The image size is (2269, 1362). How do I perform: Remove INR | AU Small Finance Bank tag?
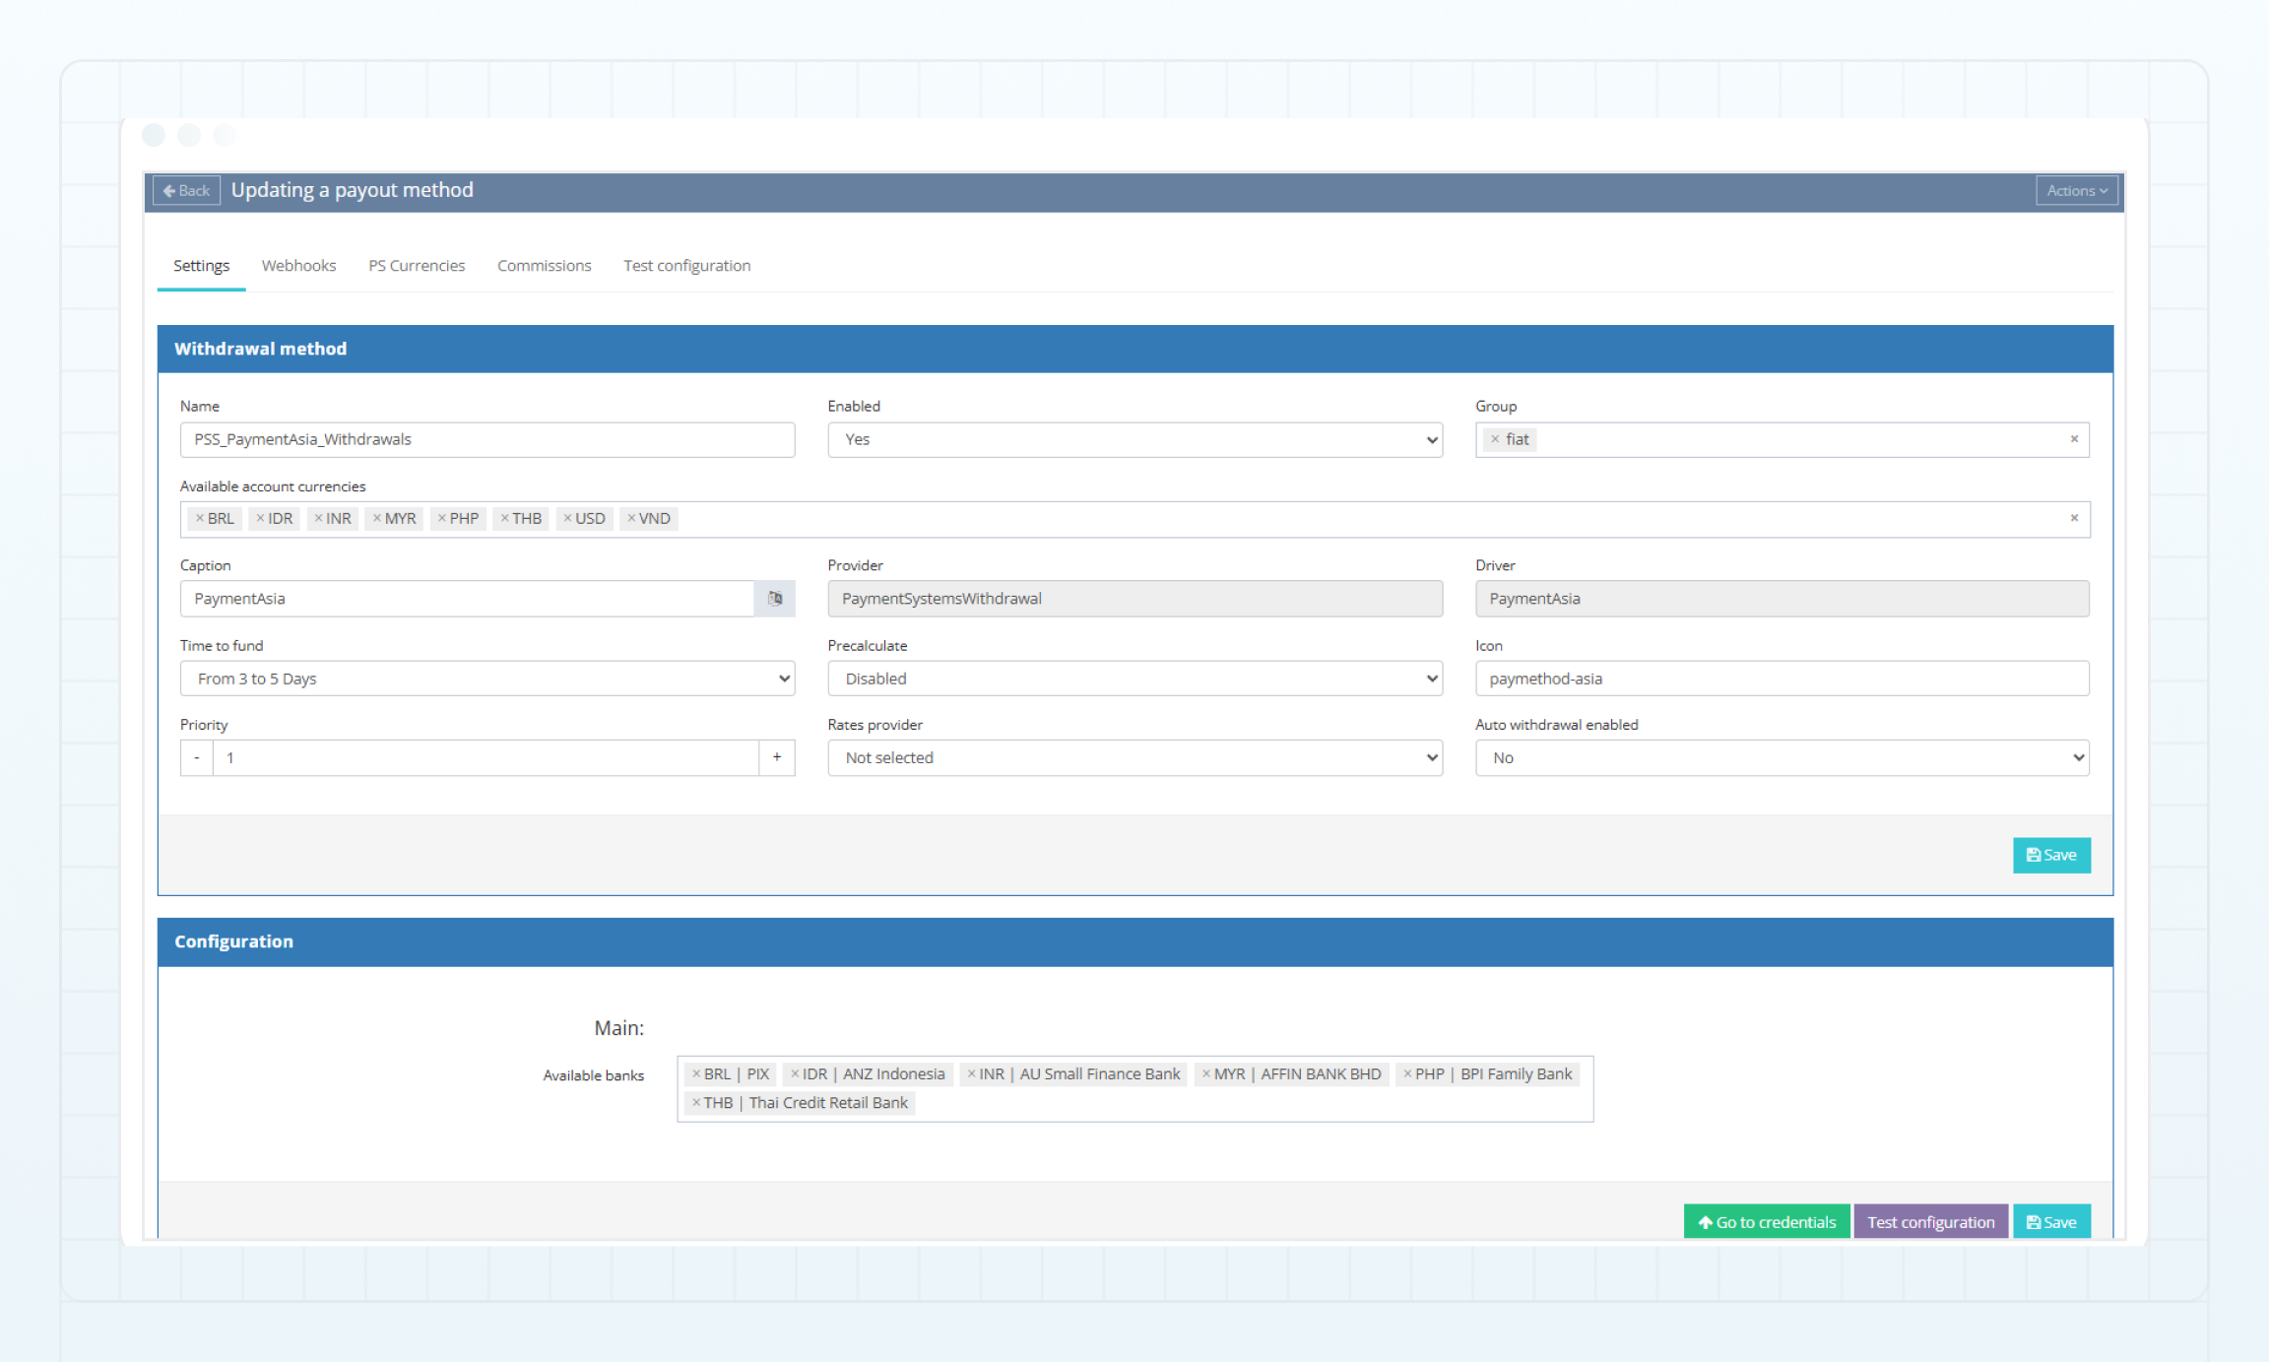click(971, 1073)
